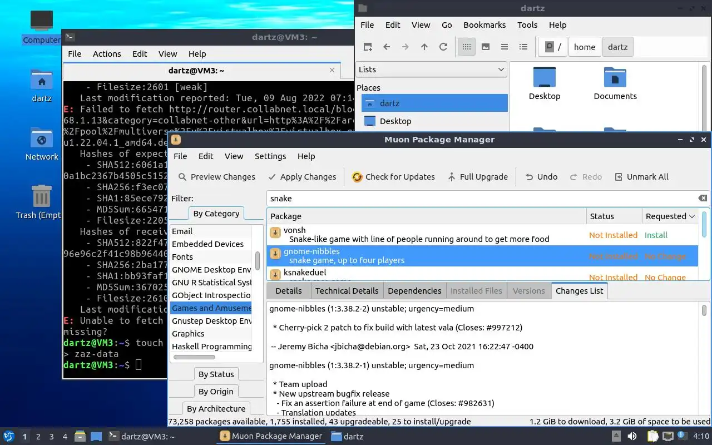Screen dimensions: 712x445
Task: Click the root path button
Action: [553, 47]
